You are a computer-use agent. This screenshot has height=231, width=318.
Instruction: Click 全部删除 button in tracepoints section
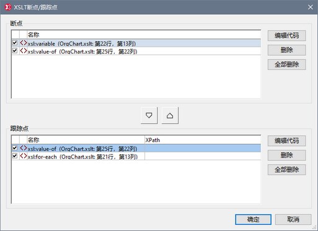(286, 170)
